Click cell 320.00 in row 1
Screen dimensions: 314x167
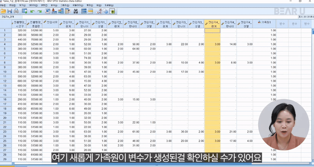pyautogui.click(x=19, y=31)
